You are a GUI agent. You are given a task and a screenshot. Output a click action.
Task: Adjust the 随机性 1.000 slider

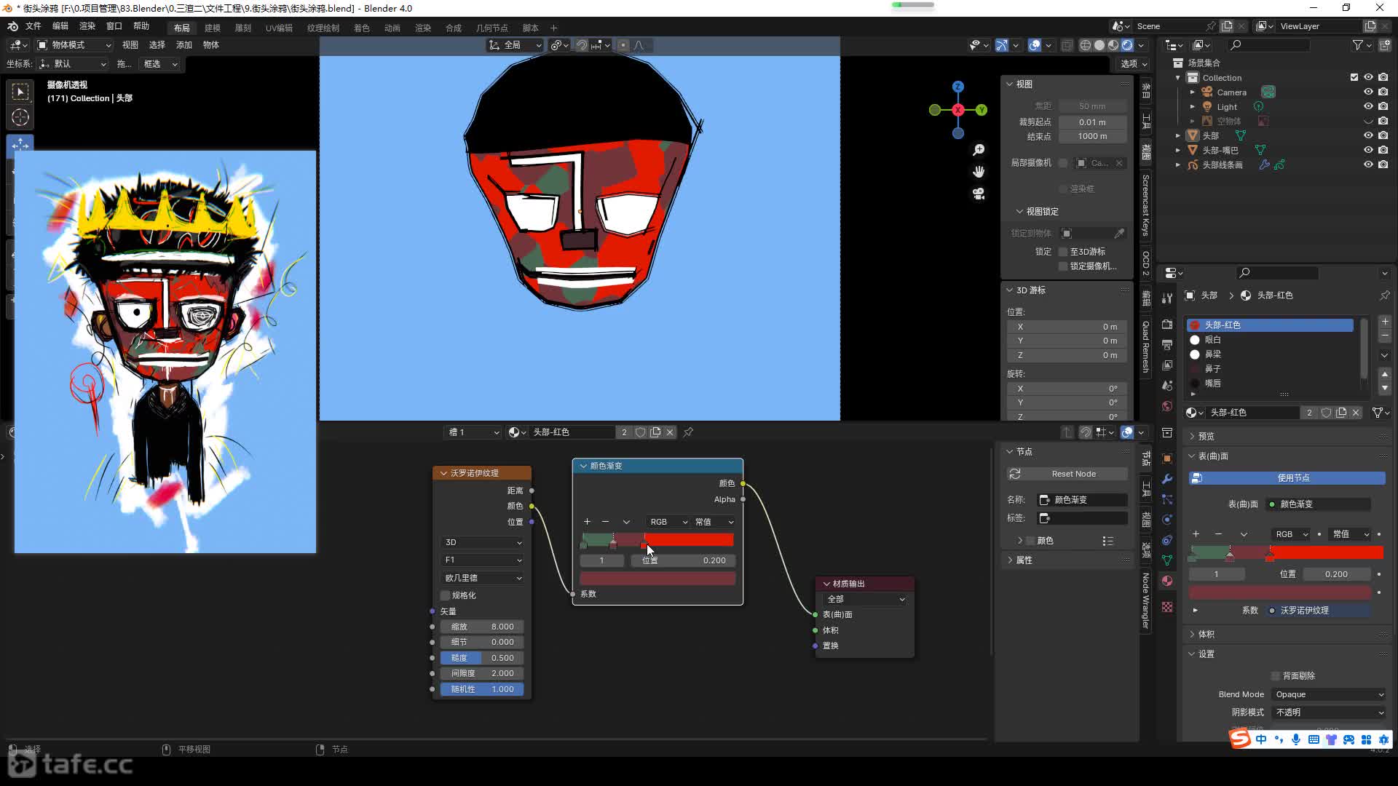(482, 689)
